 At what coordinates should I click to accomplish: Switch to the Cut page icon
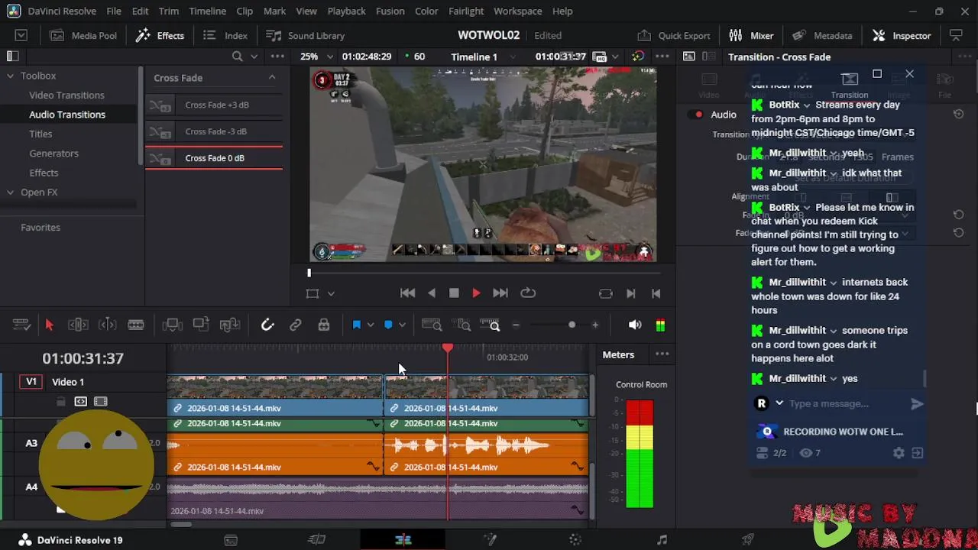click(x=316, y=540)
